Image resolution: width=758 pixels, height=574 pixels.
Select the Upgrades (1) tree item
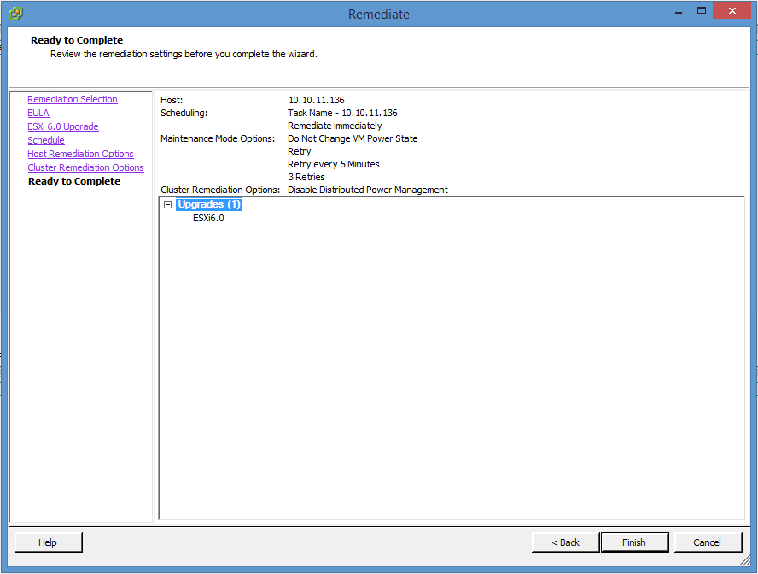[x=209, y=204]
